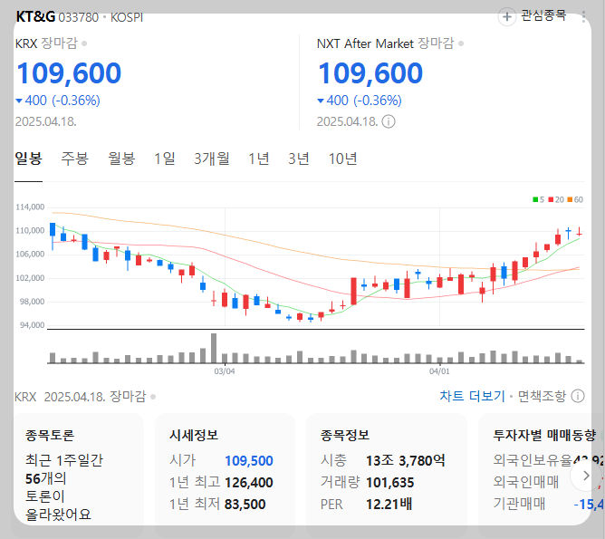Select the 일봉 daily chart tab

click(28, 159)
